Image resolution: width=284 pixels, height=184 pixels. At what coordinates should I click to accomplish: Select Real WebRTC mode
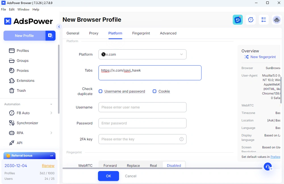point(153,165)
